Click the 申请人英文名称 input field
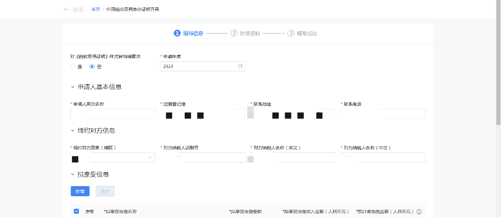 (113, 114)
